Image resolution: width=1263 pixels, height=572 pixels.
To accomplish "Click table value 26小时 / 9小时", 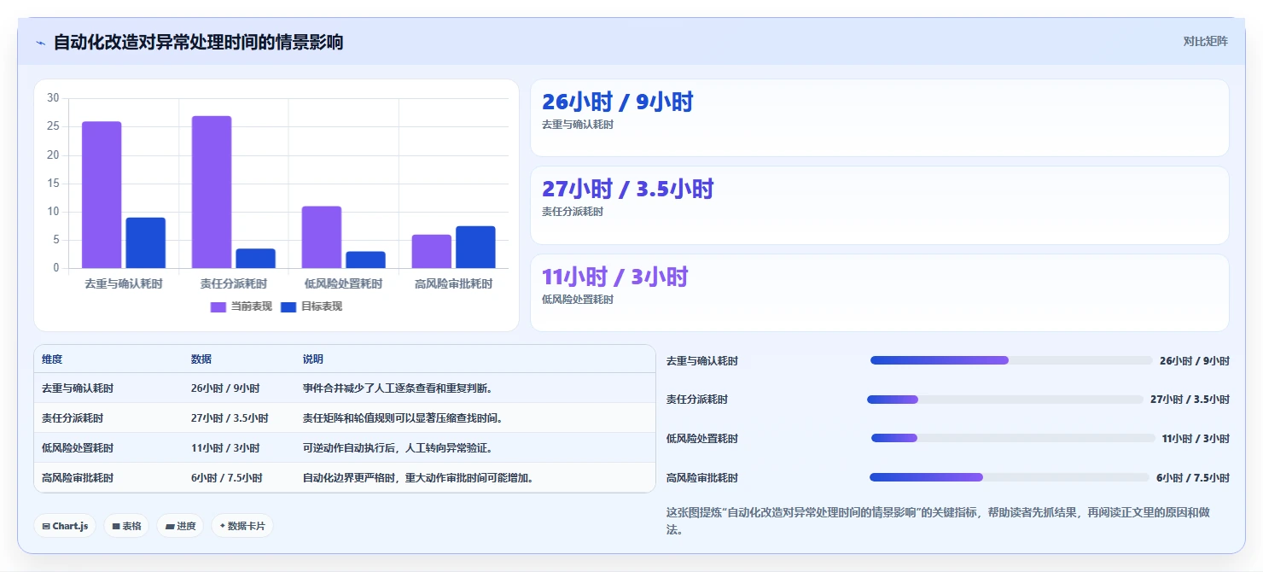I will 225,388.
